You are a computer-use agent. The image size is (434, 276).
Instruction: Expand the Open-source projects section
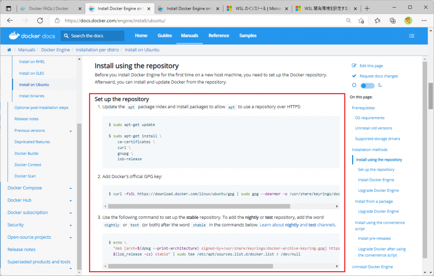[x=71, y=237]
